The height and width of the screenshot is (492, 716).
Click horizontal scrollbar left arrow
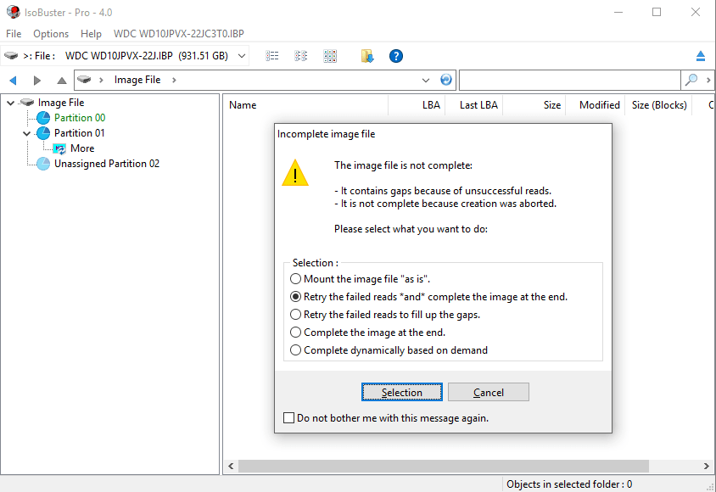click(x=231, y=466)
